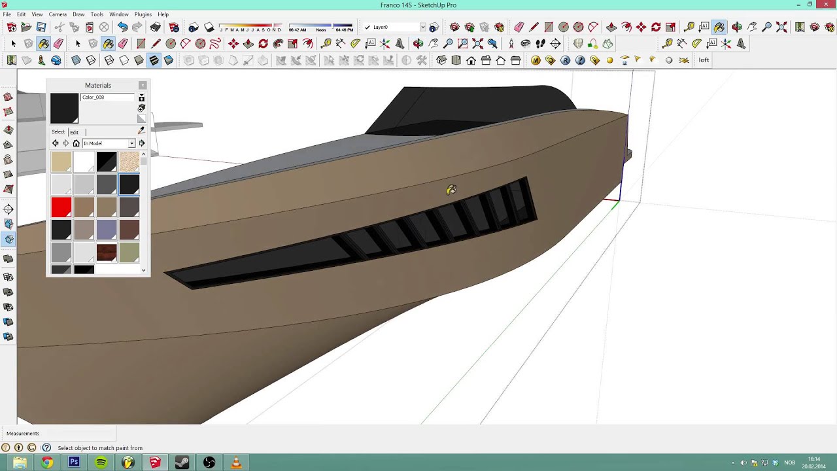
Task: Toggle X-Ray face style
Action: click(x=76, y=60)
